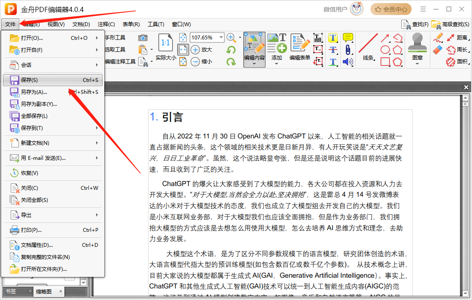Click the speaker sound annotation icon
The image size is (472, 300).
pyautogui.click(x=348, y=62)
